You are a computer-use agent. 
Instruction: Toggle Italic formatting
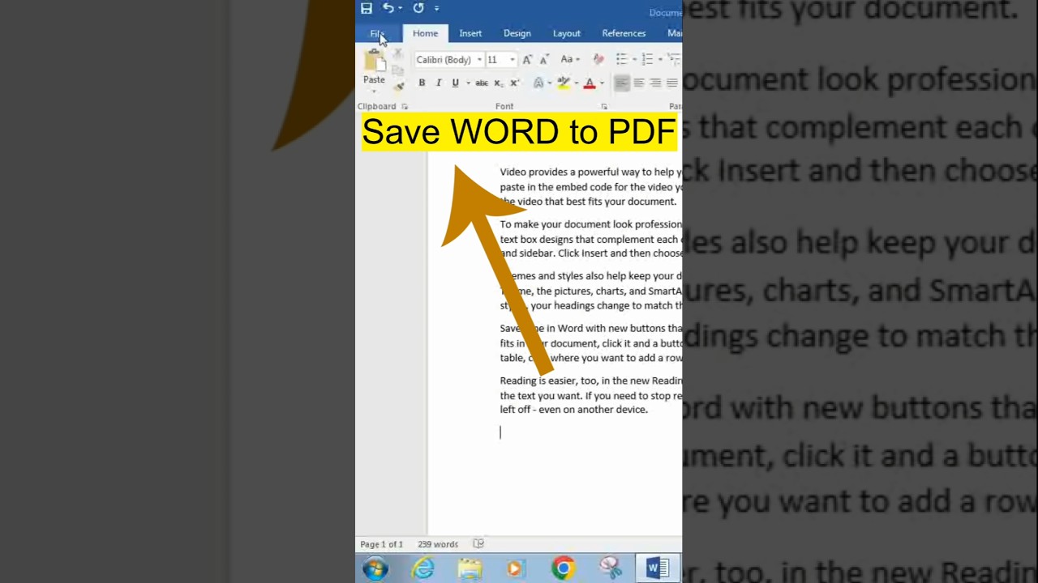click(x=439, y=83)
